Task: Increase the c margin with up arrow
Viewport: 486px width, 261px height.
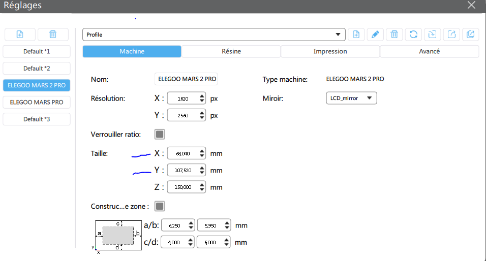Action: coord(191,240)
